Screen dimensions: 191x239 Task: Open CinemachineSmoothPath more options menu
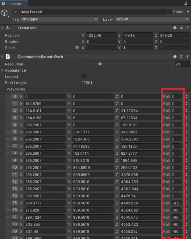tap(187, 57)
